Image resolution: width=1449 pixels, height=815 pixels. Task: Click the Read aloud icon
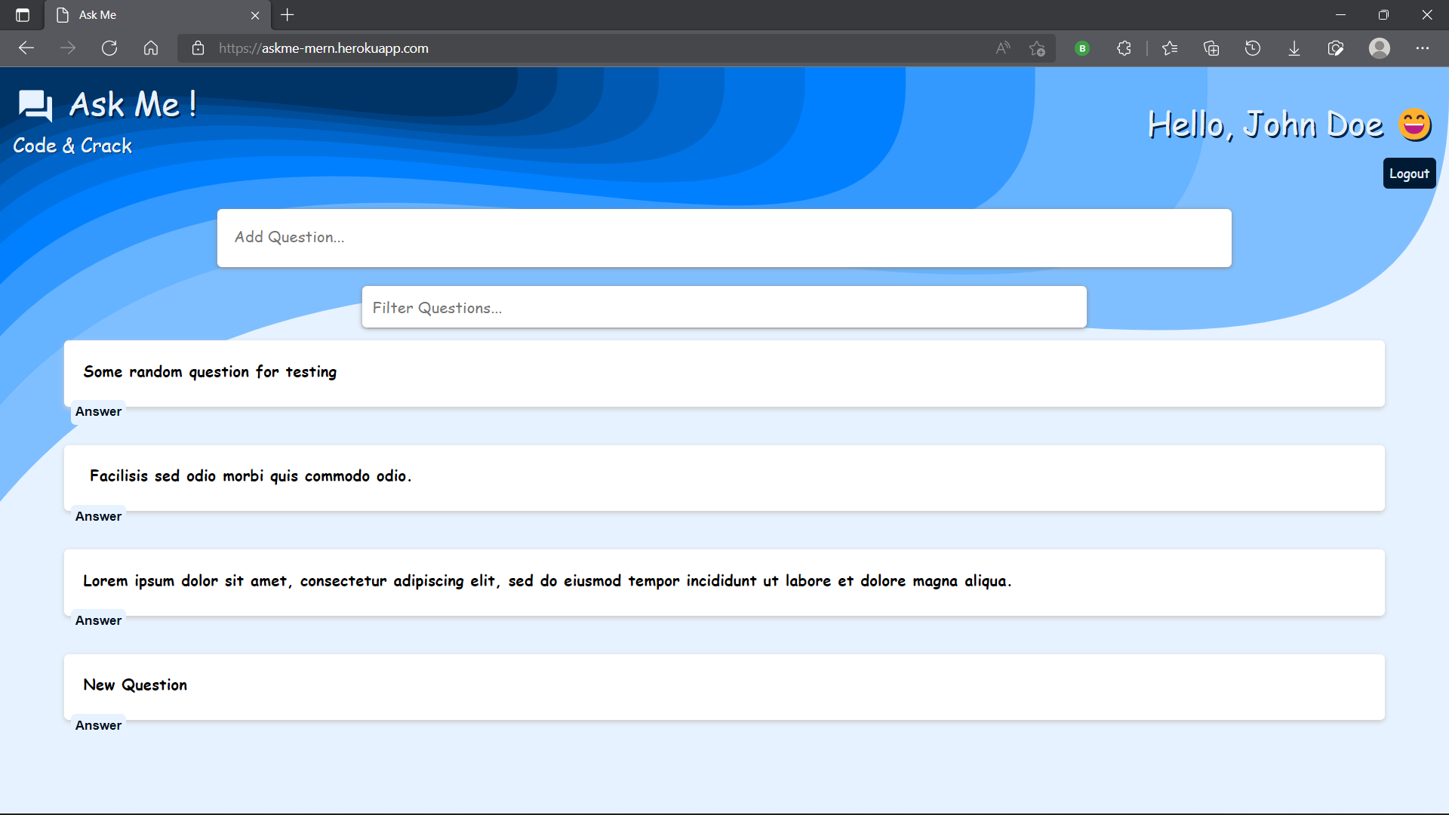1003,48
